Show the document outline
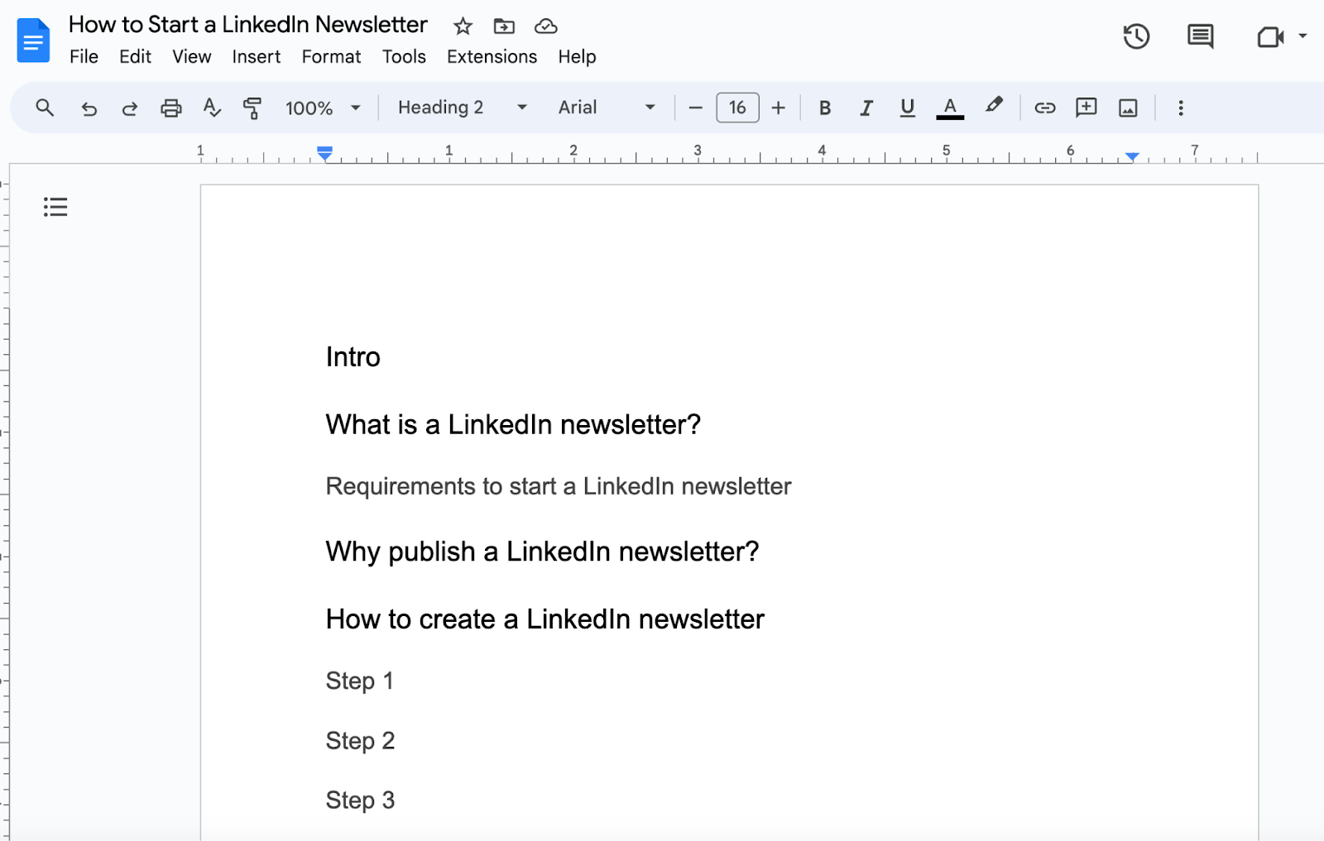The image size is (1324, 841). (55, 207)
